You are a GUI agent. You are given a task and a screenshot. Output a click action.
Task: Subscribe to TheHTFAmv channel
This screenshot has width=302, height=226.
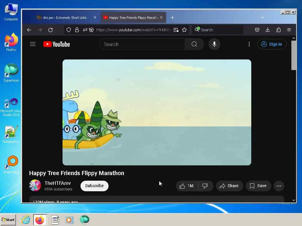pyautogui.click(x=94, y=186)
